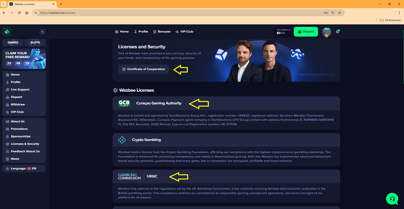The height and width of the screenshot is (209, 404).
Task: Collapse the sidebar with the chevron button
Action: click(x=42, y=32)
